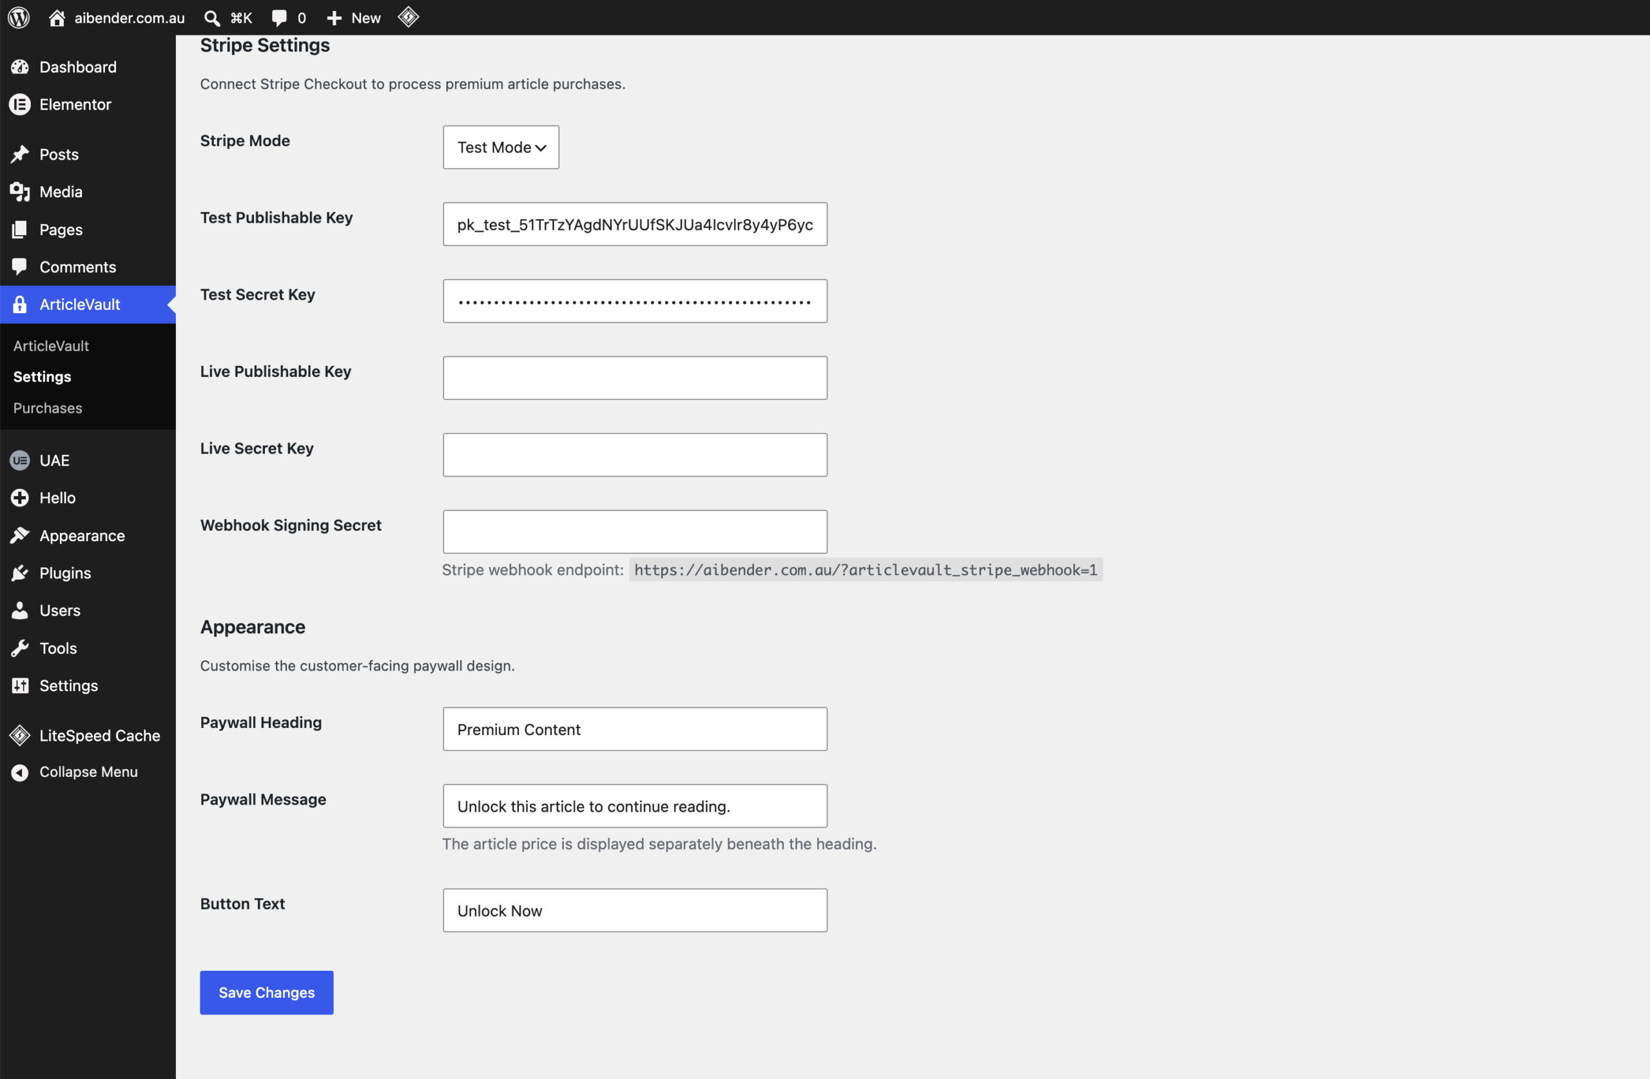Open the WordPress logo menu
Image resolution: width=1650 pixels, height=1079 pixels.
pyautogui.click(x=19, y=17)
